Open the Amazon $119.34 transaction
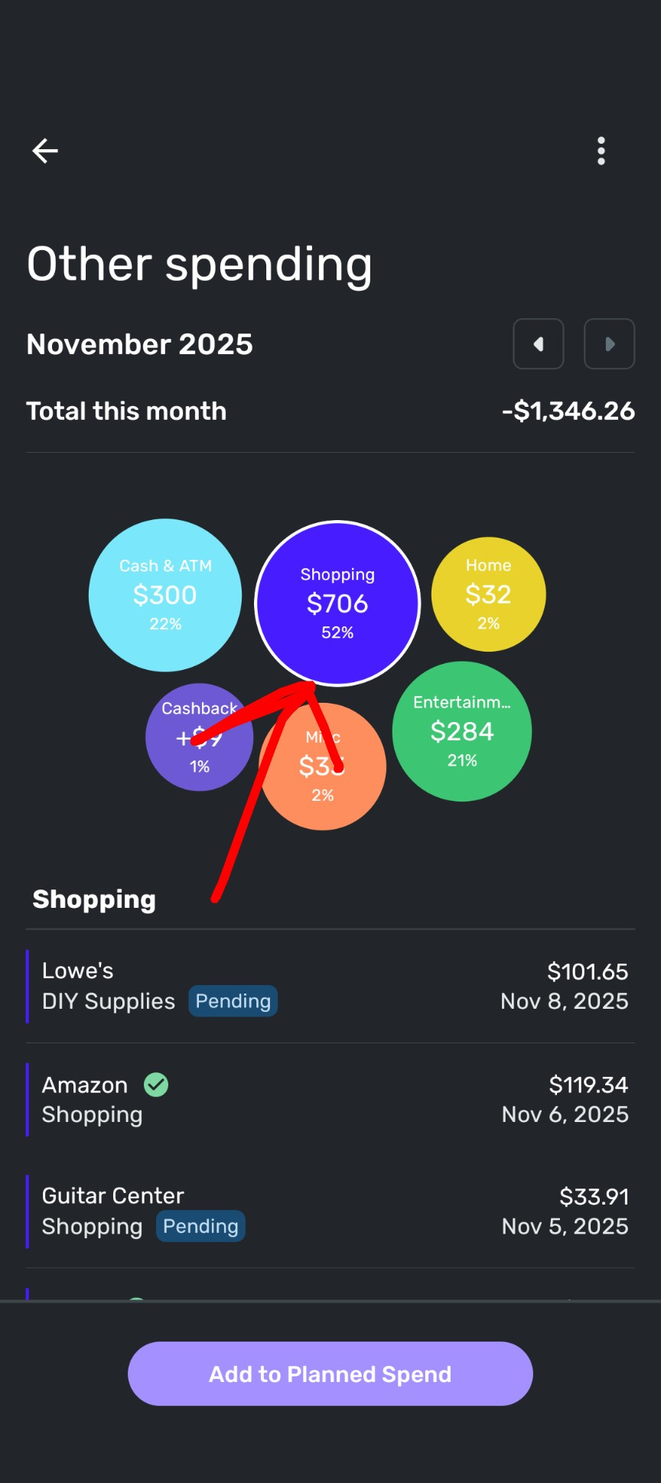This screenshot has height=1483, width=661. coord(330,1099)
